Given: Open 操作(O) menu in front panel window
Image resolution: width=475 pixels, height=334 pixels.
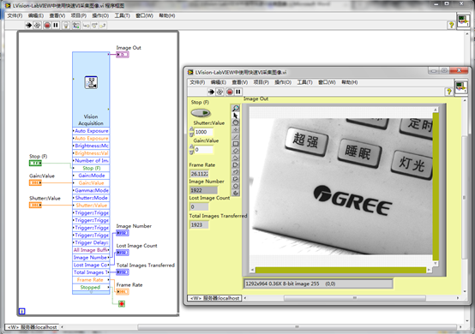Looking at the screenshot, I should 283,82.
